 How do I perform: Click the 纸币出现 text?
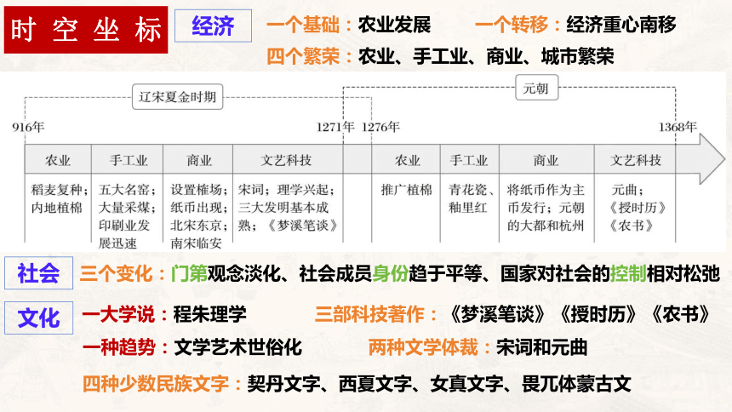(196, 208)
